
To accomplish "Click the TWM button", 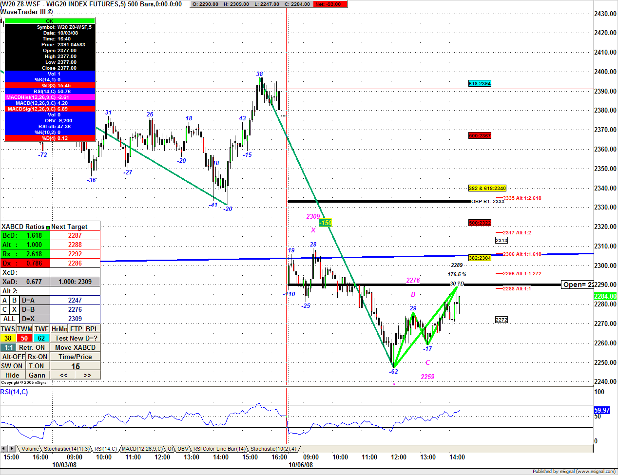I will tap(25, 329).
